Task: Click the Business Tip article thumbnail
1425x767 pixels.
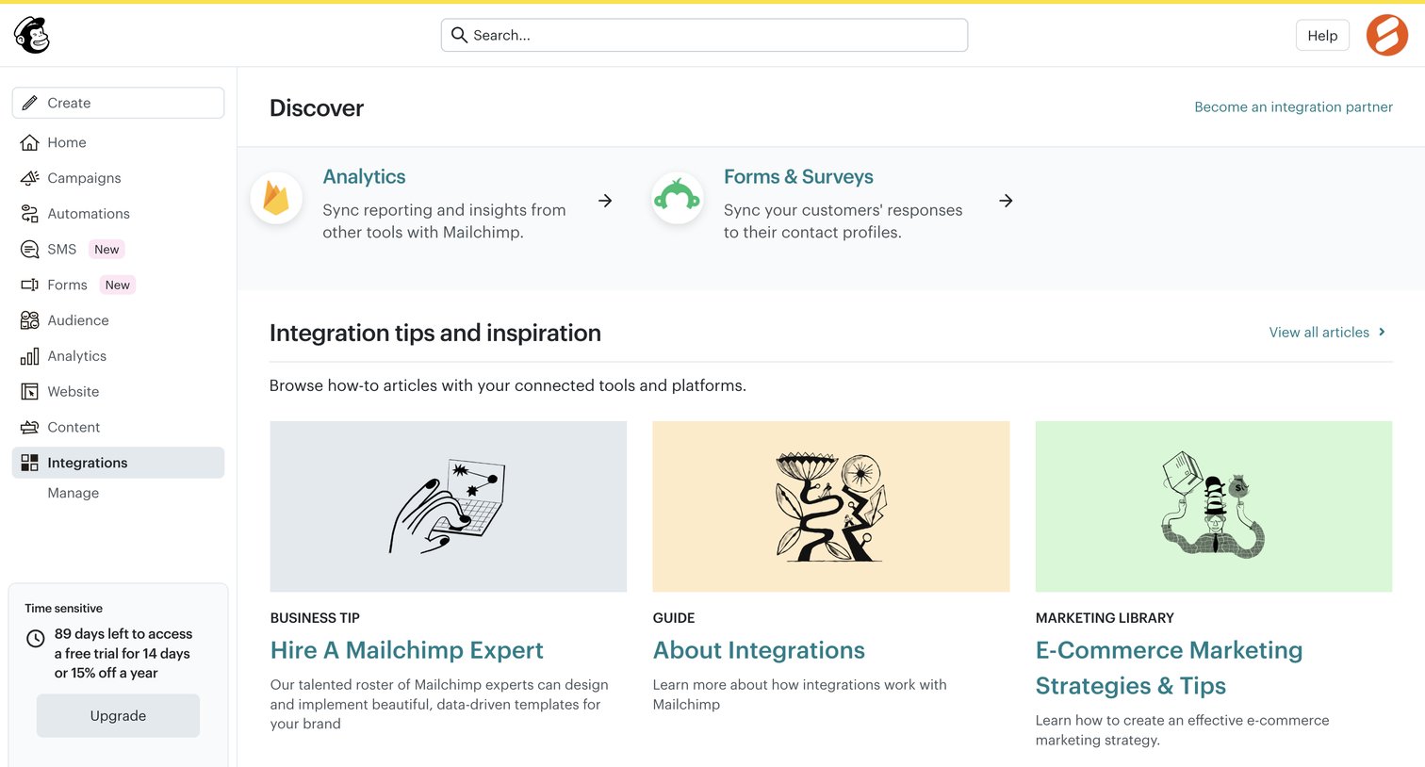Action: (x=449, y=507)
